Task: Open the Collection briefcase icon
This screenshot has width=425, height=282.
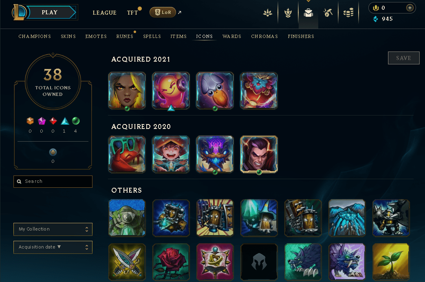Action: pyautogui.click(x=308, y=13)
